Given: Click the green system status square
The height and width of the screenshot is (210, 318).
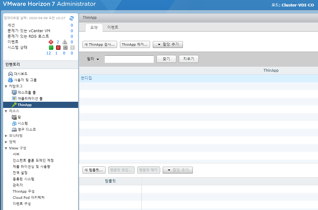Looking at the screenshot, I should click(x=51, y=48).
